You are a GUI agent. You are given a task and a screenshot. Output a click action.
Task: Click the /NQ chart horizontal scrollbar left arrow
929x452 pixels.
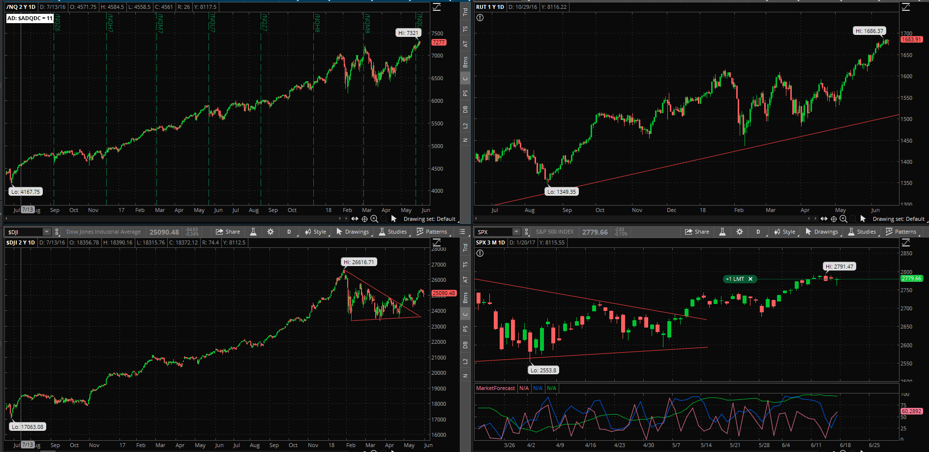[x=6, y=218]
